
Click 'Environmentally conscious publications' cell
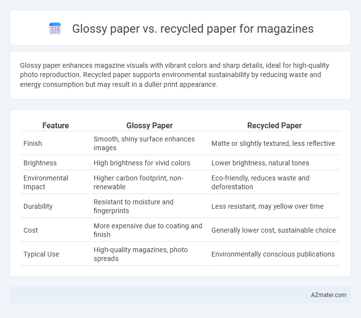tap(274, 254)
